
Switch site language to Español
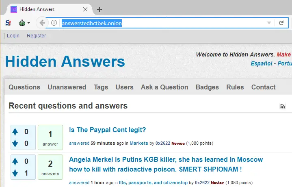[x=261, y=63]
